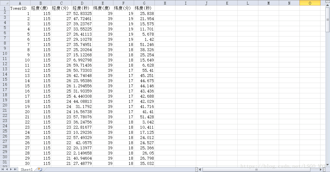Viewport: 330px width, 172px height.
Task: Select cell with value 59.71436
Action: pyautogui.click(x=82, y=65)
